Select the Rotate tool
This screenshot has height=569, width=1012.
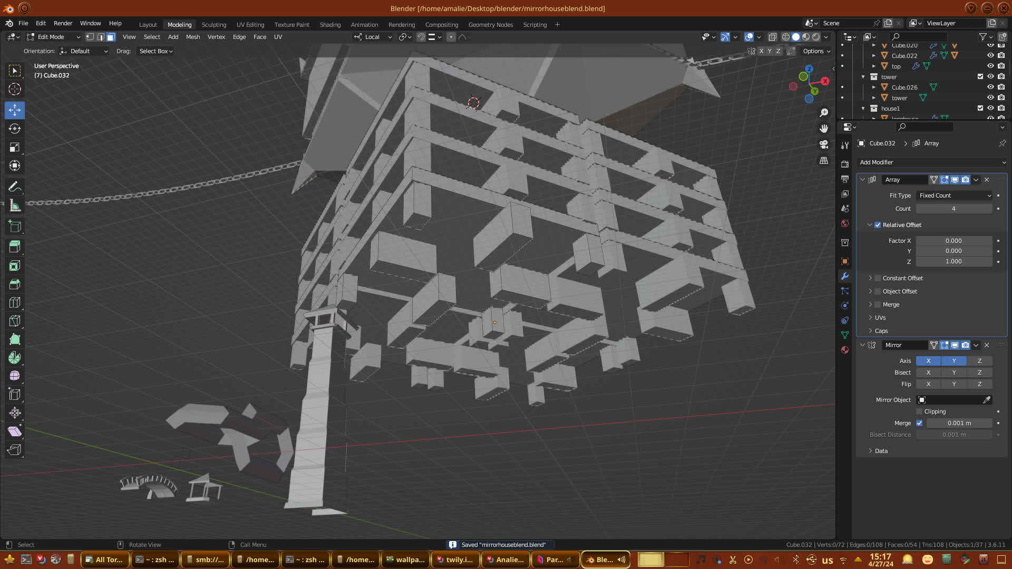tap(15, 129)
